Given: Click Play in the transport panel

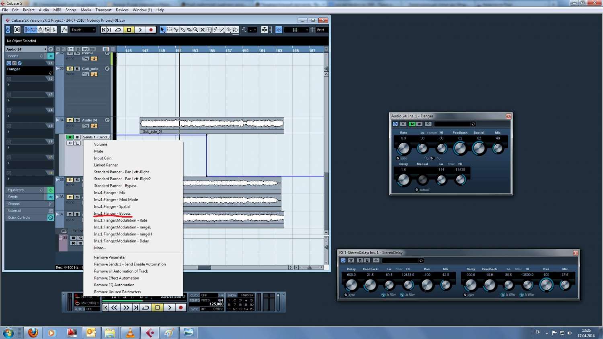Looking at the screenshot, I should (170, 308).
